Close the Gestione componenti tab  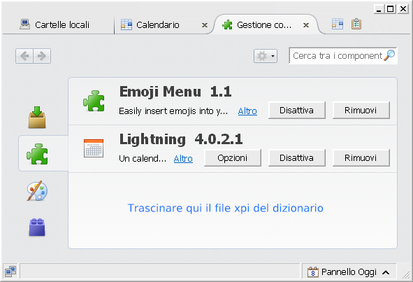(306, 25)
